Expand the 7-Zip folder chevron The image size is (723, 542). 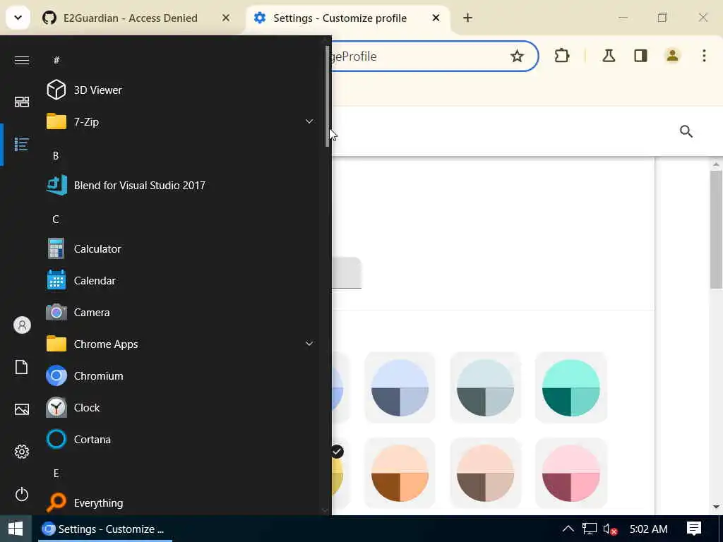click(x=309, y=121)
